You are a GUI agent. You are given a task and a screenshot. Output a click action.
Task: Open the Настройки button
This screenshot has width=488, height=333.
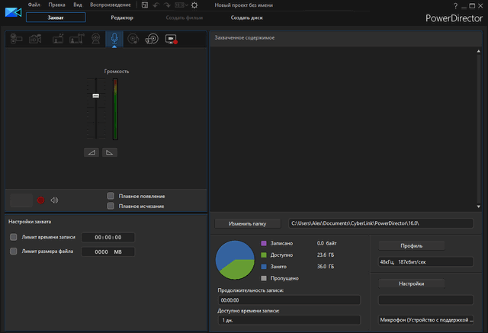tap(412, 283)
